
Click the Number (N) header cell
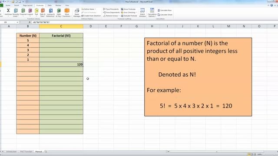(28, 36)
